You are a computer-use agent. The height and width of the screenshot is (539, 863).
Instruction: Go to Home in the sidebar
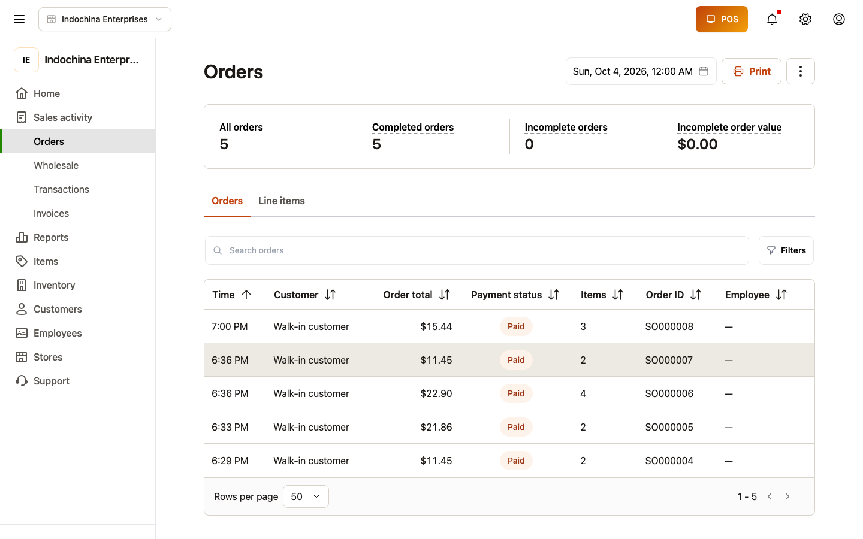(78, 93)
